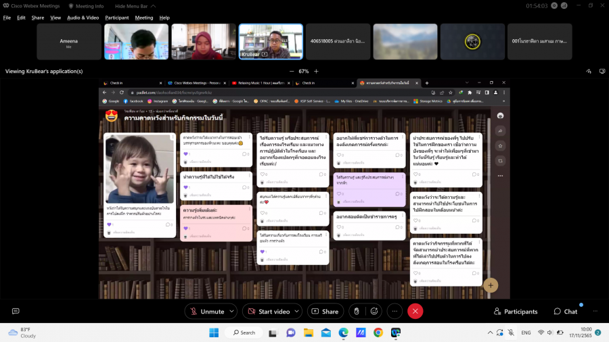609x342 pixels.
Task: Zoom out shared view with minus icon
Action: (x=292, y=71)
